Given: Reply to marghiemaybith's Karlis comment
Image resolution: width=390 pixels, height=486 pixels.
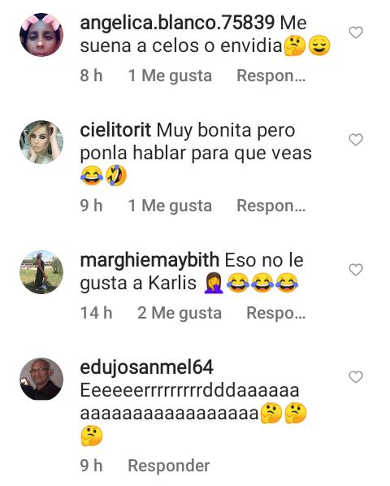Looking at the screenshot, I should (275, 313).
